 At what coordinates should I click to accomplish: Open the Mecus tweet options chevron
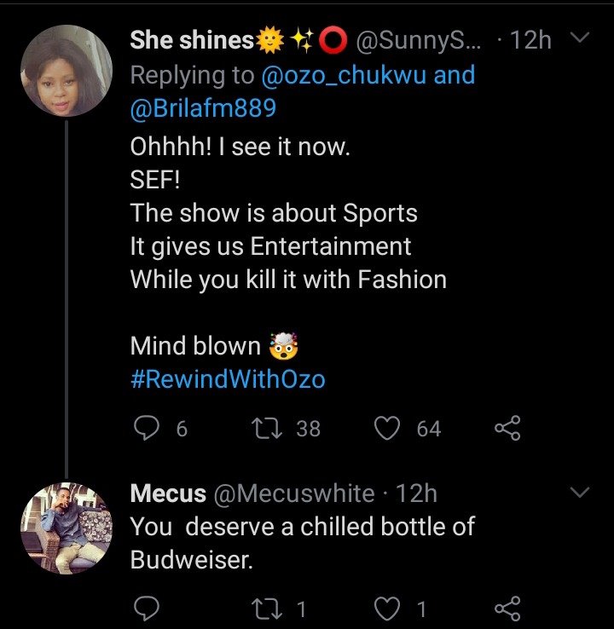(x=579, y=493)
